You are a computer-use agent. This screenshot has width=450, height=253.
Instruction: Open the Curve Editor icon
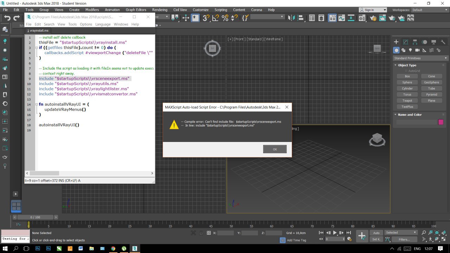(x=342, y=18)
